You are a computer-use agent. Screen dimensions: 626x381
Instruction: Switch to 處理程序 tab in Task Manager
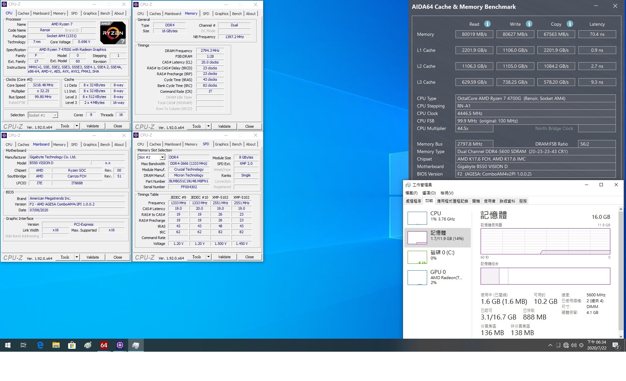(413, 201)
